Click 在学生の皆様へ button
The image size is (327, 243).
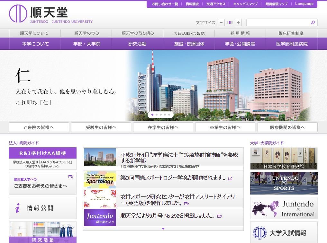(163, 127)
